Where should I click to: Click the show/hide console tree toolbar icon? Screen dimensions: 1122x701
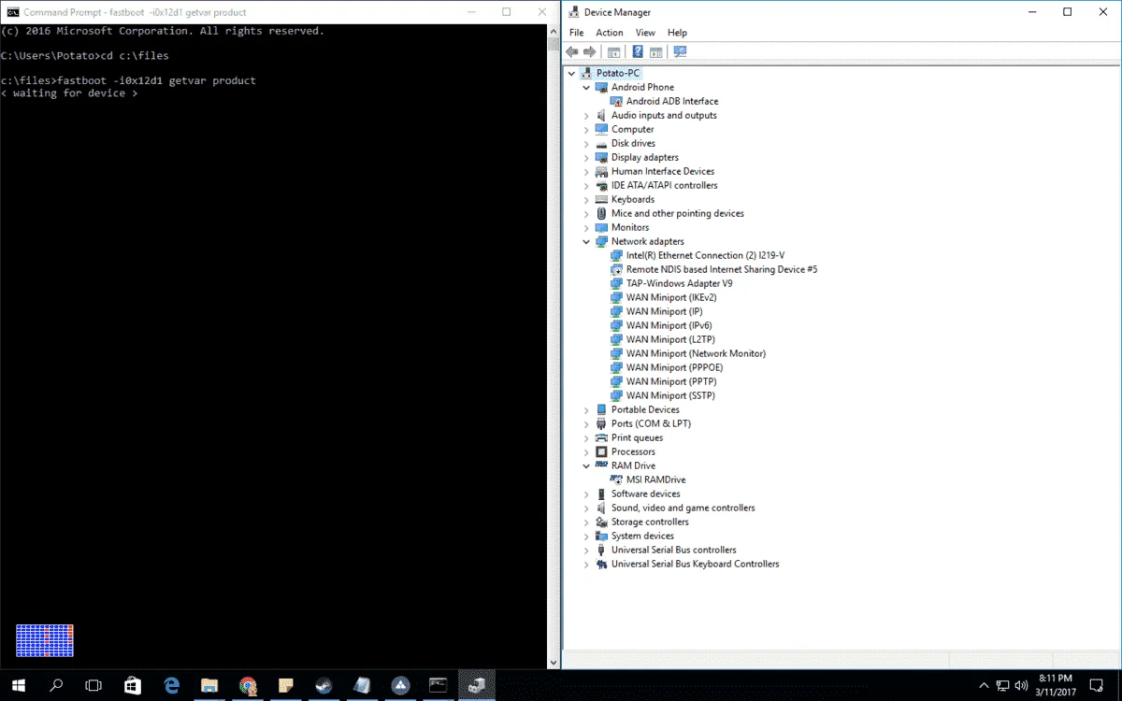(x=614, y=52)
